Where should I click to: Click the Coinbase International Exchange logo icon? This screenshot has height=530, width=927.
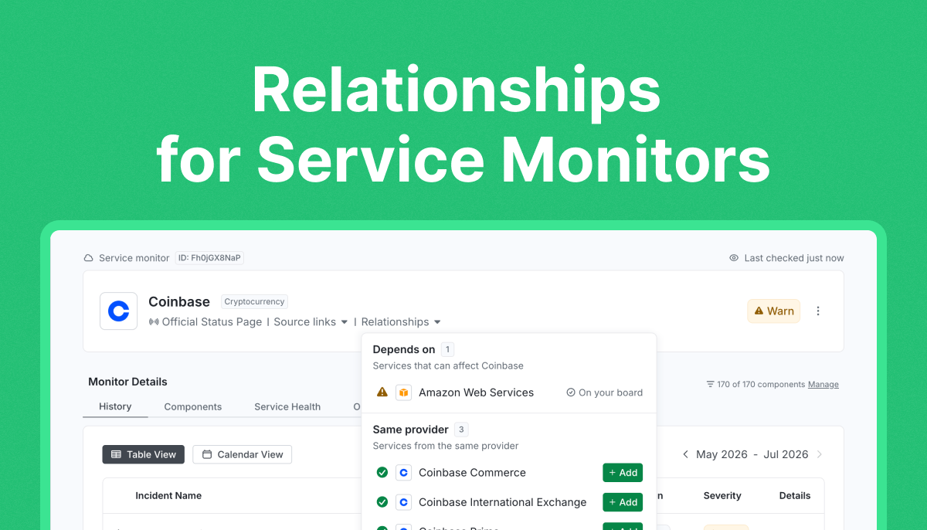click(403, 502)
